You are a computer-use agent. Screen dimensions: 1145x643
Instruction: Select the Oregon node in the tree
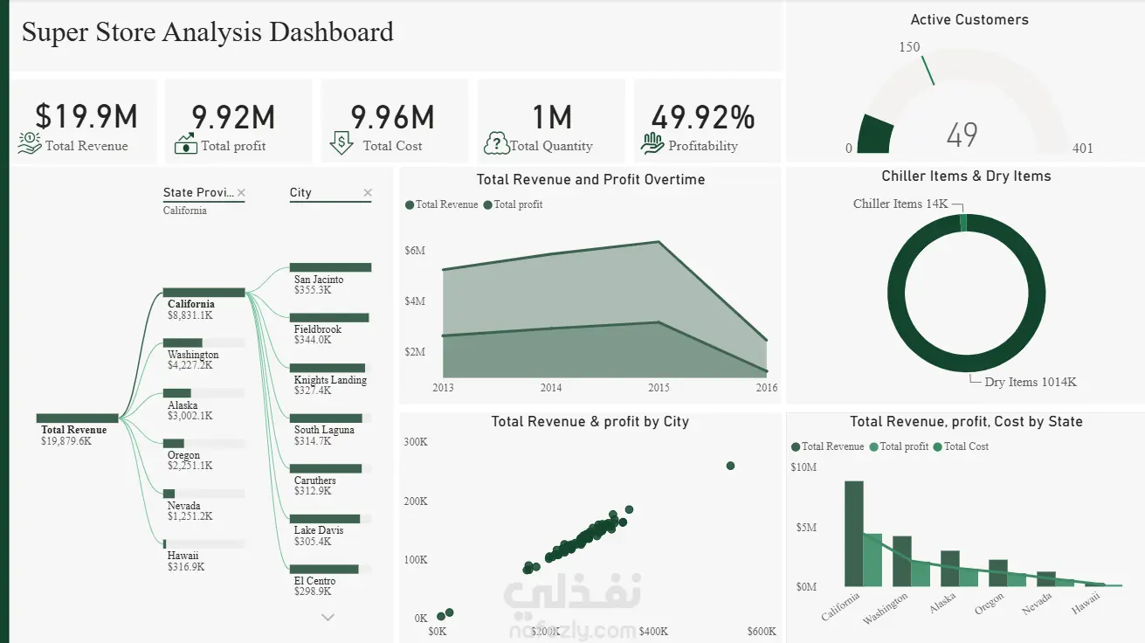coord(204,444)
